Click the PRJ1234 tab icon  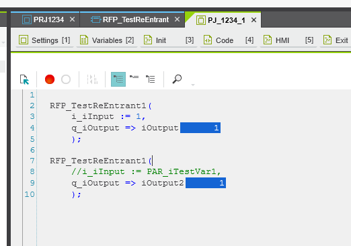click(x=27, y=19)
